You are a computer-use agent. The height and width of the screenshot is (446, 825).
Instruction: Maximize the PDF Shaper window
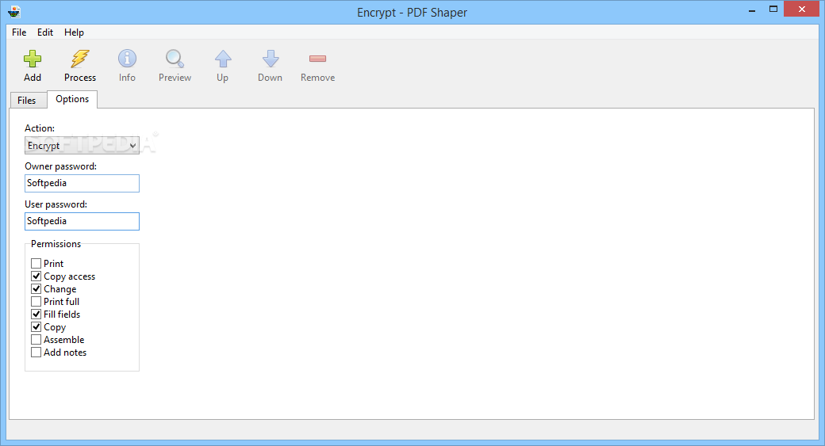773,9
